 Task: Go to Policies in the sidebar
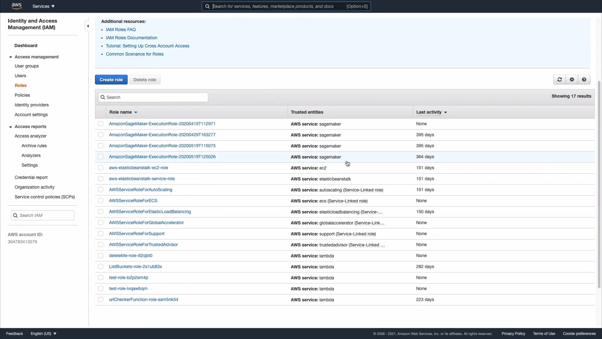pos(22,95)
